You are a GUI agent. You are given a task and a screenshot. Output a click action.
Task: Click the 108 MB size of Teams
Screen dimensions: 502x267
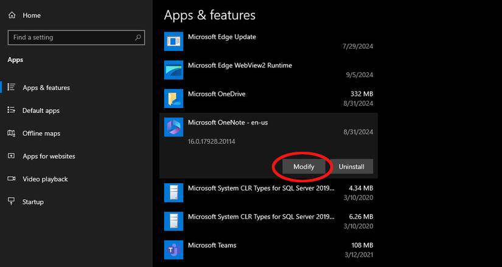362,245
